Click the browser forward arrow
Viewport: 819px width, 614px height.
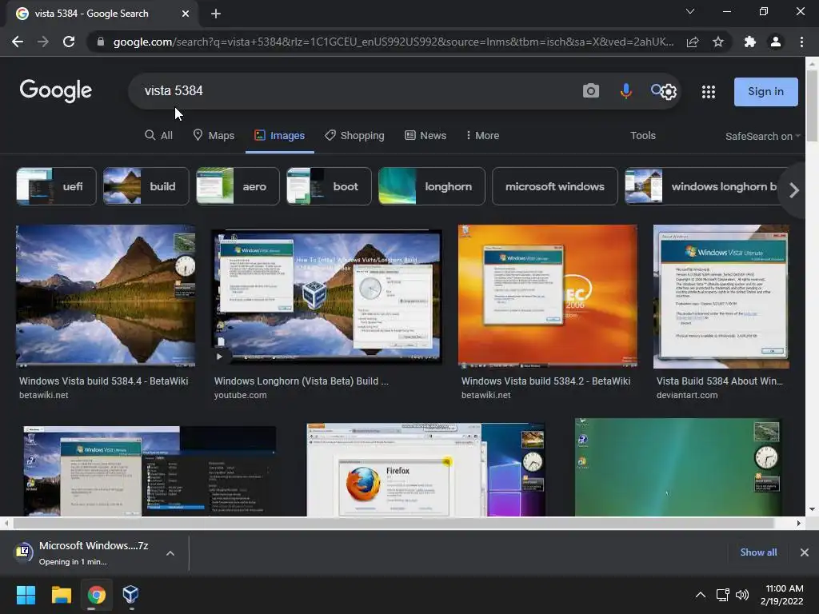click(x=43, y=42)
